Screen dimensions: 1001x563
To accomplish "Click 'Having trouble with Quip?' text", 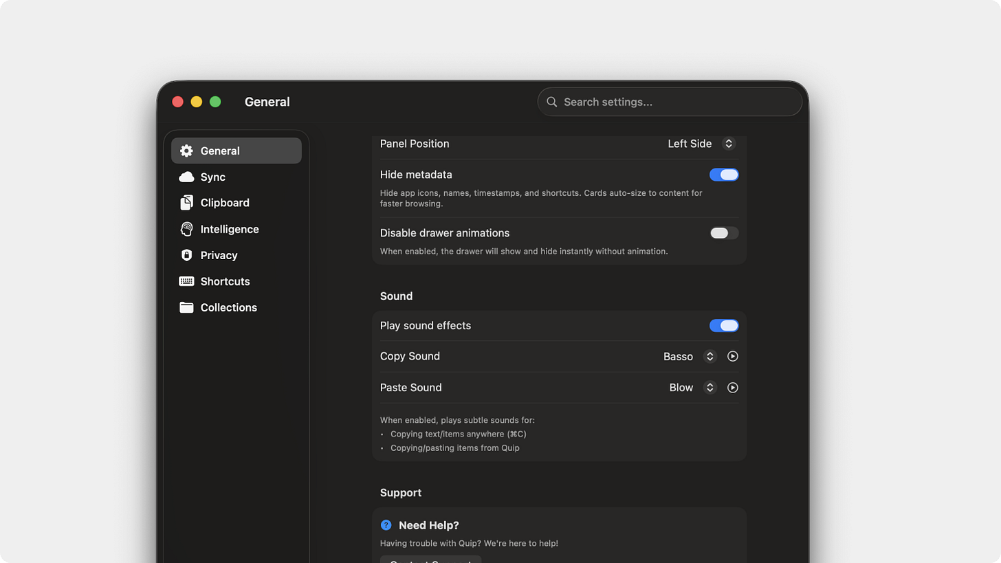I will pos(430,543).
